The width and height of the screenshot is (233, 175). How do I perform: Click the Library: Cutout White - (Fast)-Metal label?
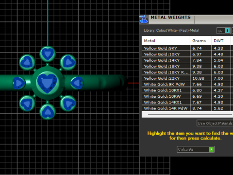click(x=171, y=31)
